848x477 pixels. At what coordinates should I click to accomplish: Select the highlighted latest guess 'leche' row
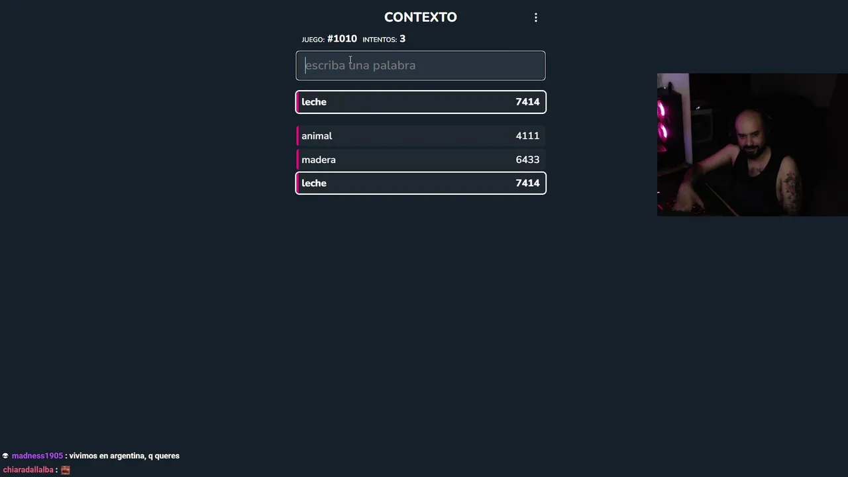tap(421, 102)
